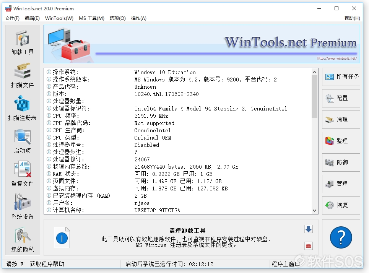This screenshot has height=273, width=369.
Task: Click the 程序主窗口 status bar entry
Action: [286, 264]
